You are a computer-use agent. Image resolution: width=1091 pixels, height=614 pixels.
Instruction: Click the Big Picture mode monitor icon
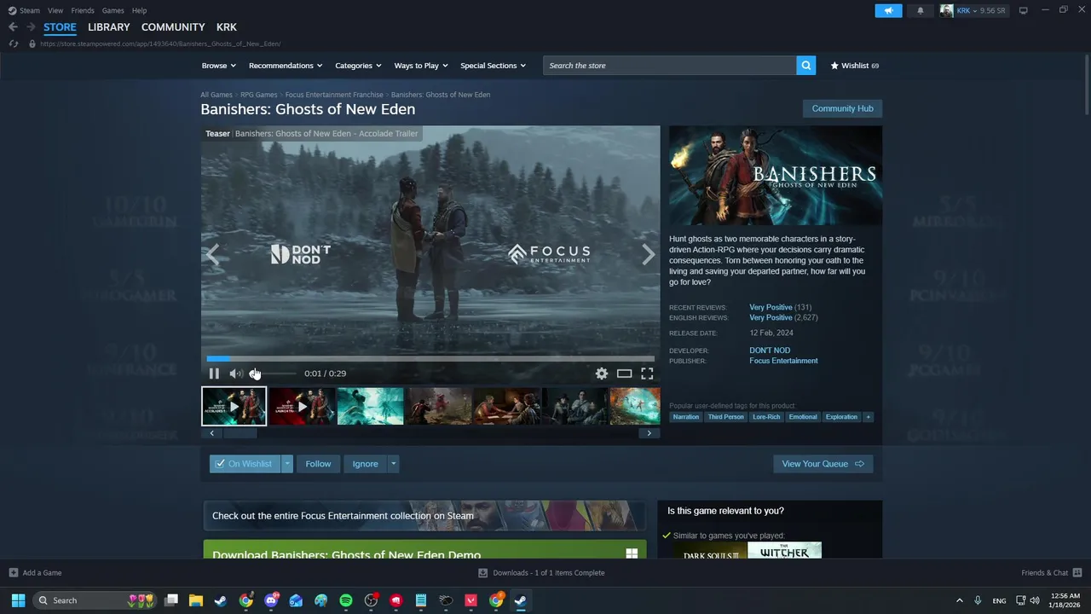point(1024,10)
